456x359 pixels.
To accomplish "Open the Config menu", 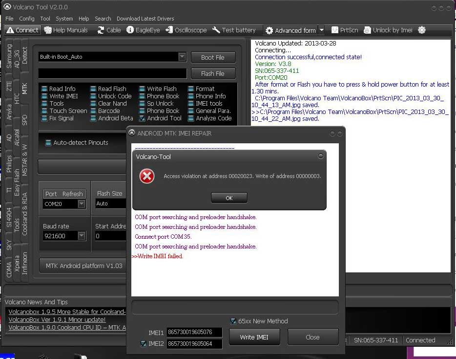I will click(27, 19).
